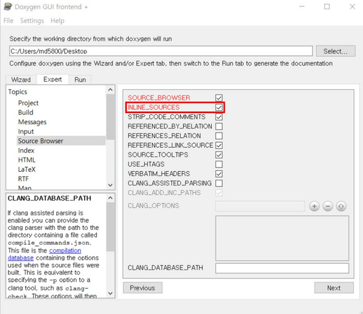This screenshot has height=314, width=363.
Task: Toggle the INLINE_SOURCES checkbox
Action: (x=219, y=108)
